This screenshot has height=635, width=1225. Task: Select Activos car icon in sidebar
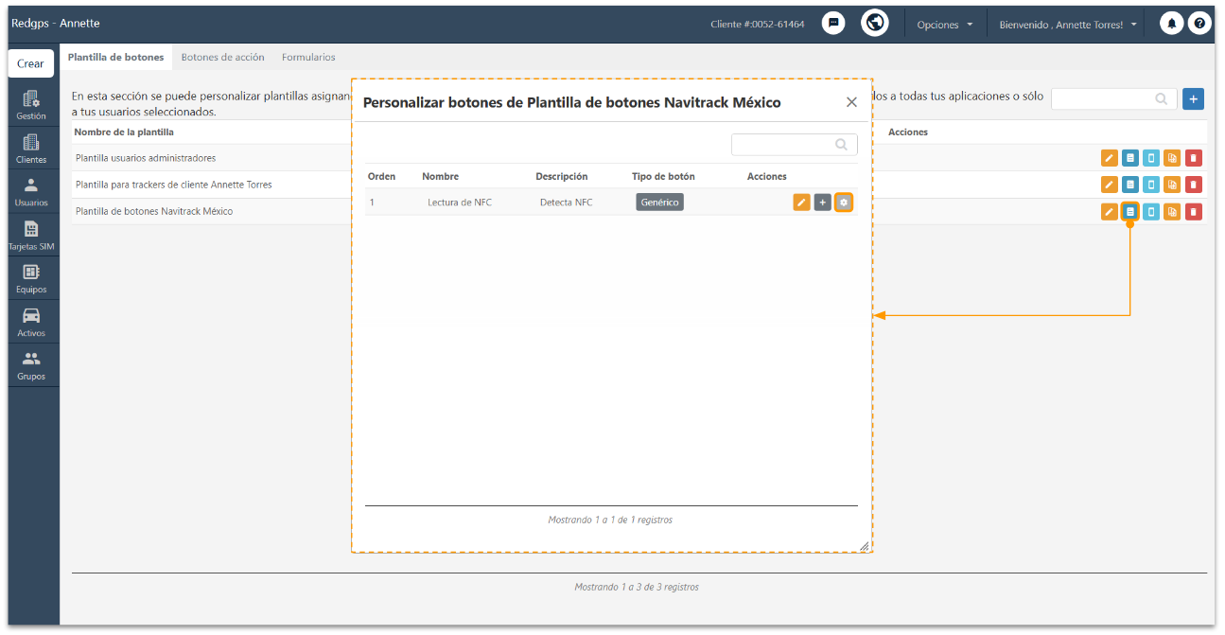point(31,323)
